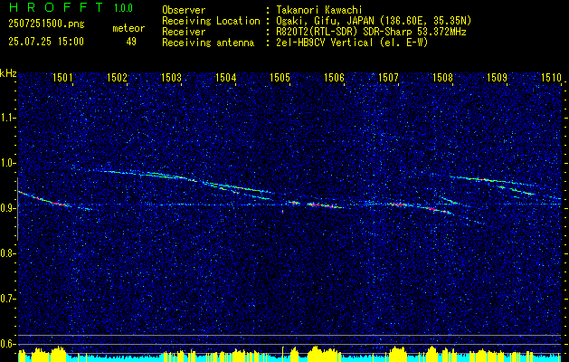Click the small red dot below the 1505 carrier
The image size is (569, 362).
pos(282,212)
